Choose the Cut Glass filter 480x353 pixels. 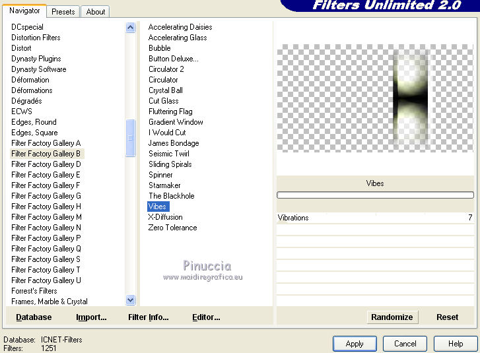pyautogui.click(x=164, y=101)
